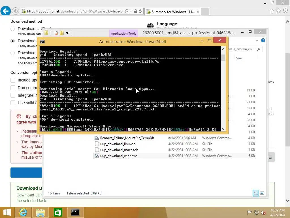Click the uup_download_windows command file icon
The width and height of the screenshot is (290, 218).
(x=97, y=156)
